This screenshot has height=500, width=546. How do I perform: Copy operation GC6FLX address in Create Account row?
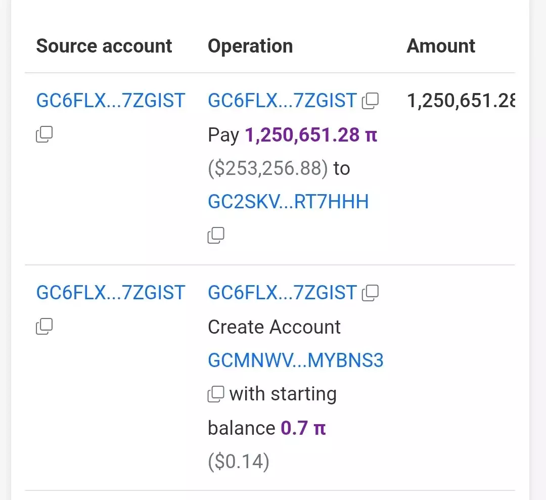click(370, 293)
